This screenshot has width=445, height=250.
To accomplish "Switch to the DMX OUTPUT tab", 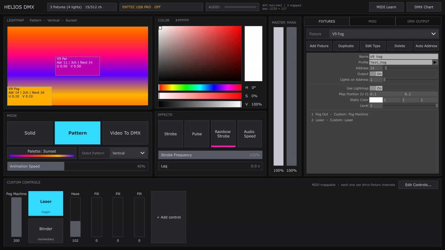I will 418,21.
